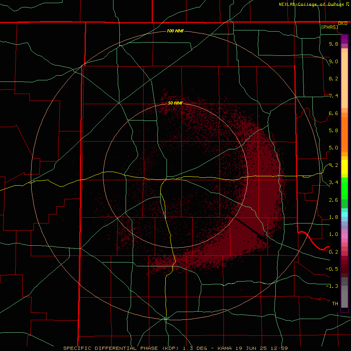The width and height of the screenshot is (351, 351).
Task: Click the 1.8 scale value
Action: (333, 217)
